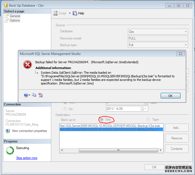The width and height of the screenshot is (195, 175).
Task: Click the Script toolbar icon
Action: [x=55, y=13]
